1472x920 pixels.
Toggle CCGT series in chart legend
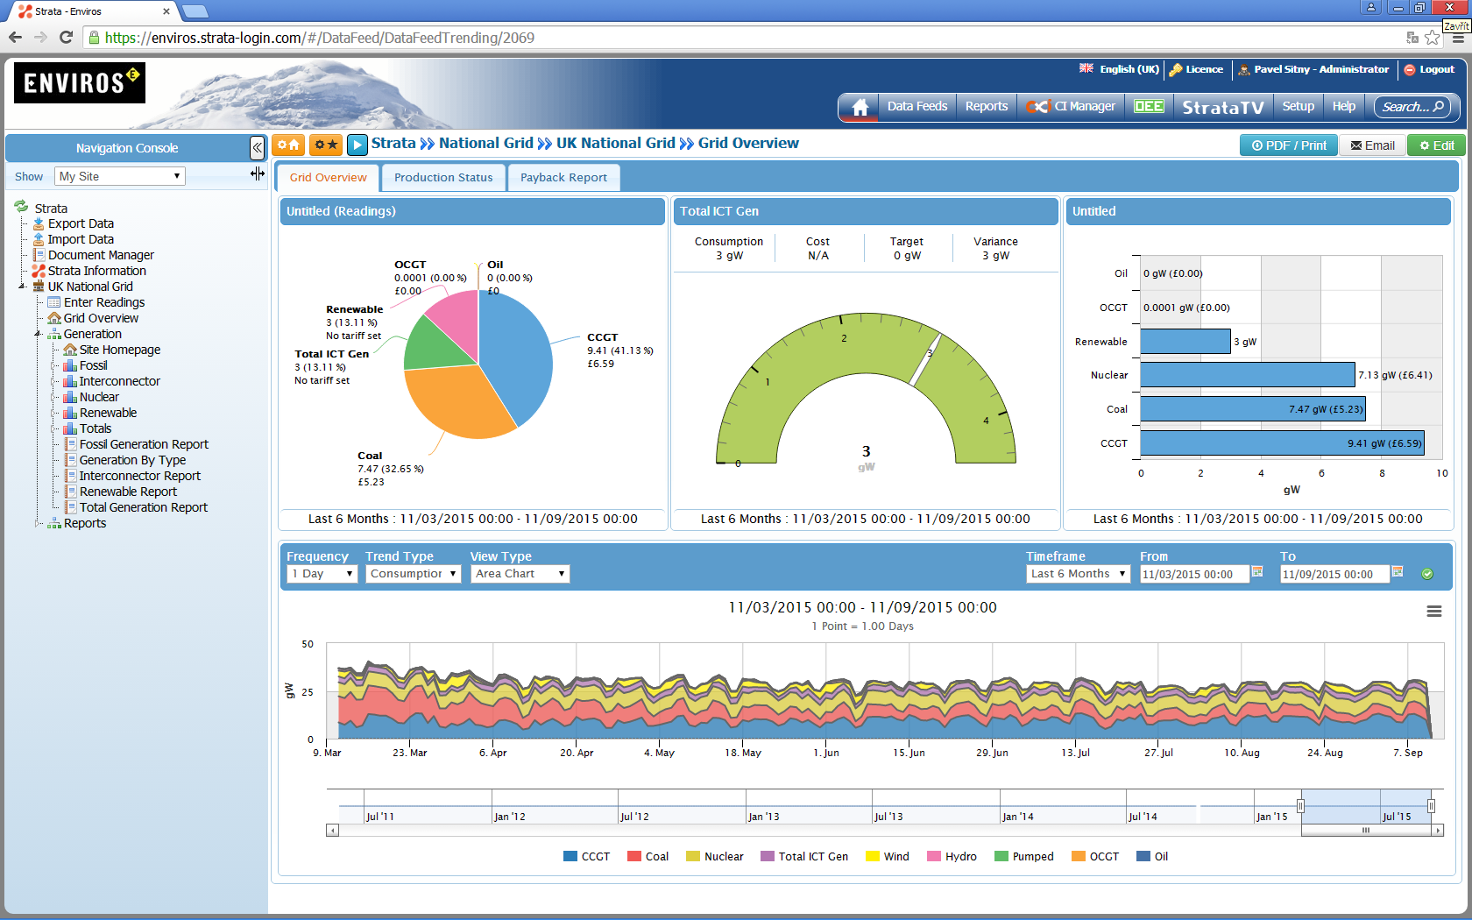(587, 857)
